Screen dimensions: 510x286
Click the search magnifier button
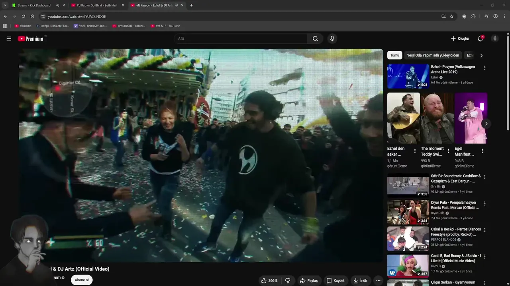point(315,39)
